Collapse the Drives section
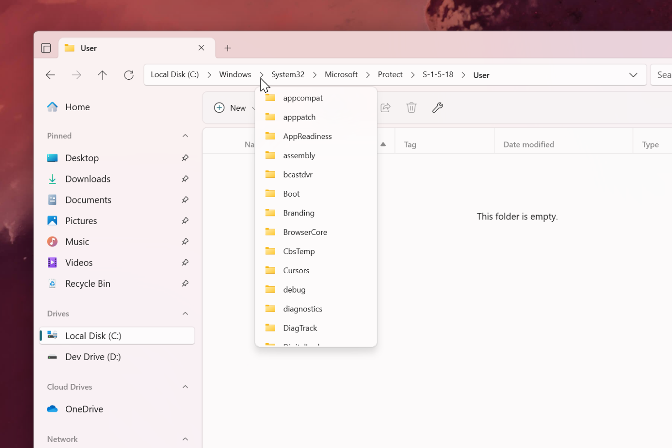 185,314
